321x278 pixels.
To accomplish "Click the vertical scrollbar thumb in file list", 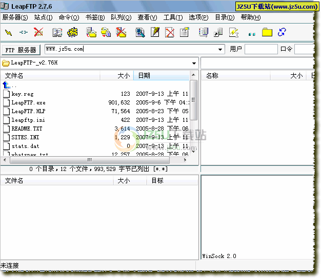I will point(193,100).
